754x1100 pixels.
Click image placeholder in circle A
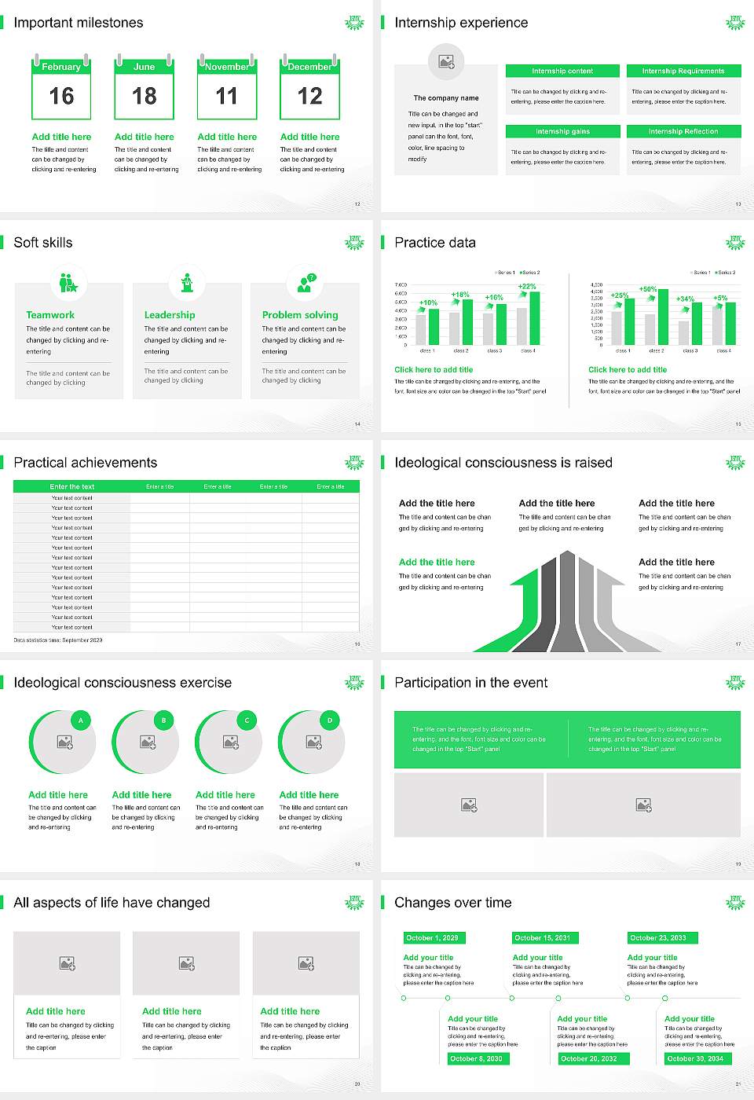(65, 742)
